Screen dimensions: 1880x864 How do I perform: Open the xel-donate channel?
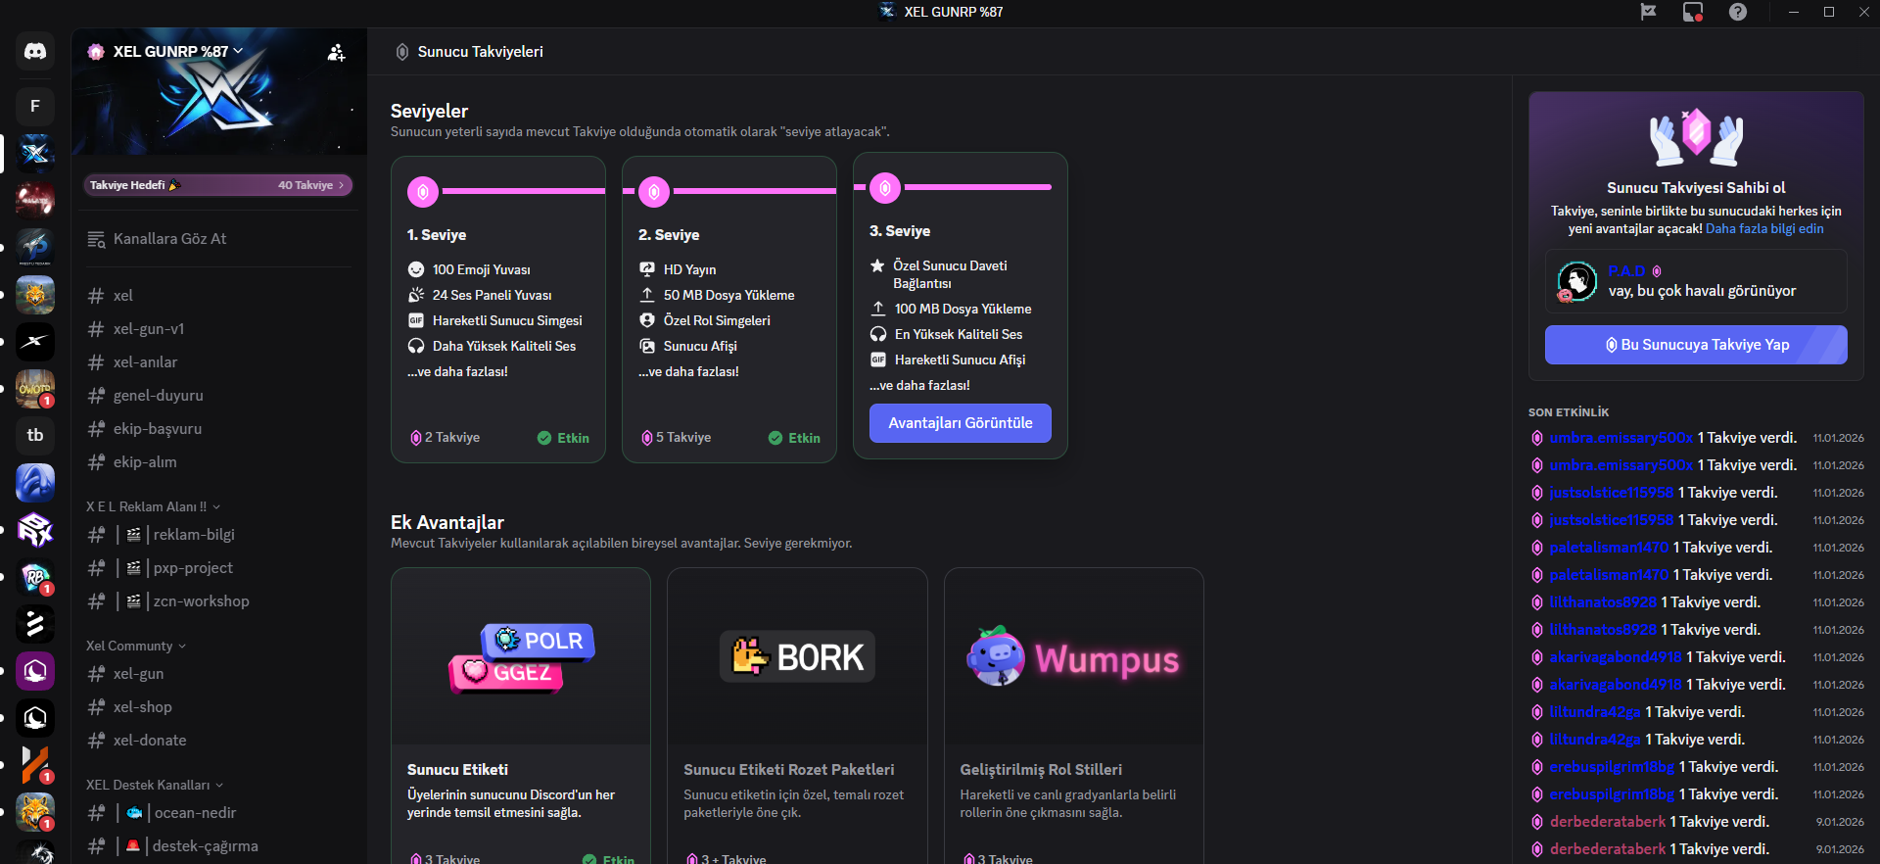click(x=217, y=741)
